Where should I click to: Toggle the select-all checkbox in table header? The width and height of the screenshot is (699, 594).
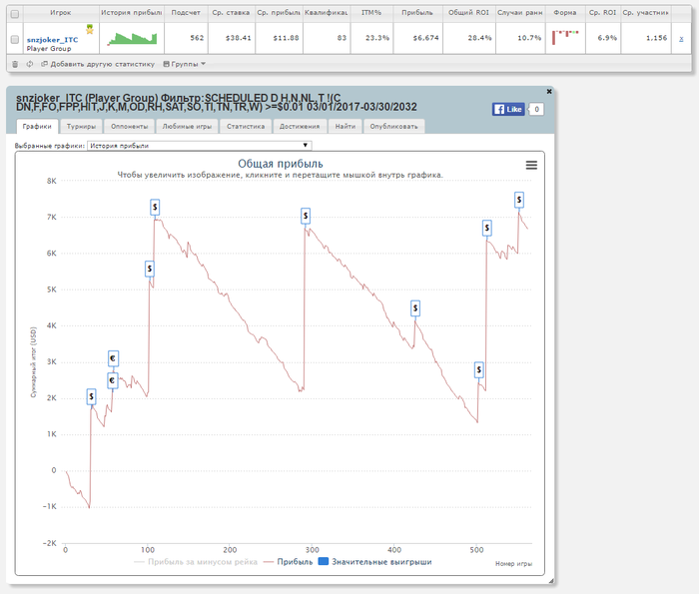(x=15, y=14)
